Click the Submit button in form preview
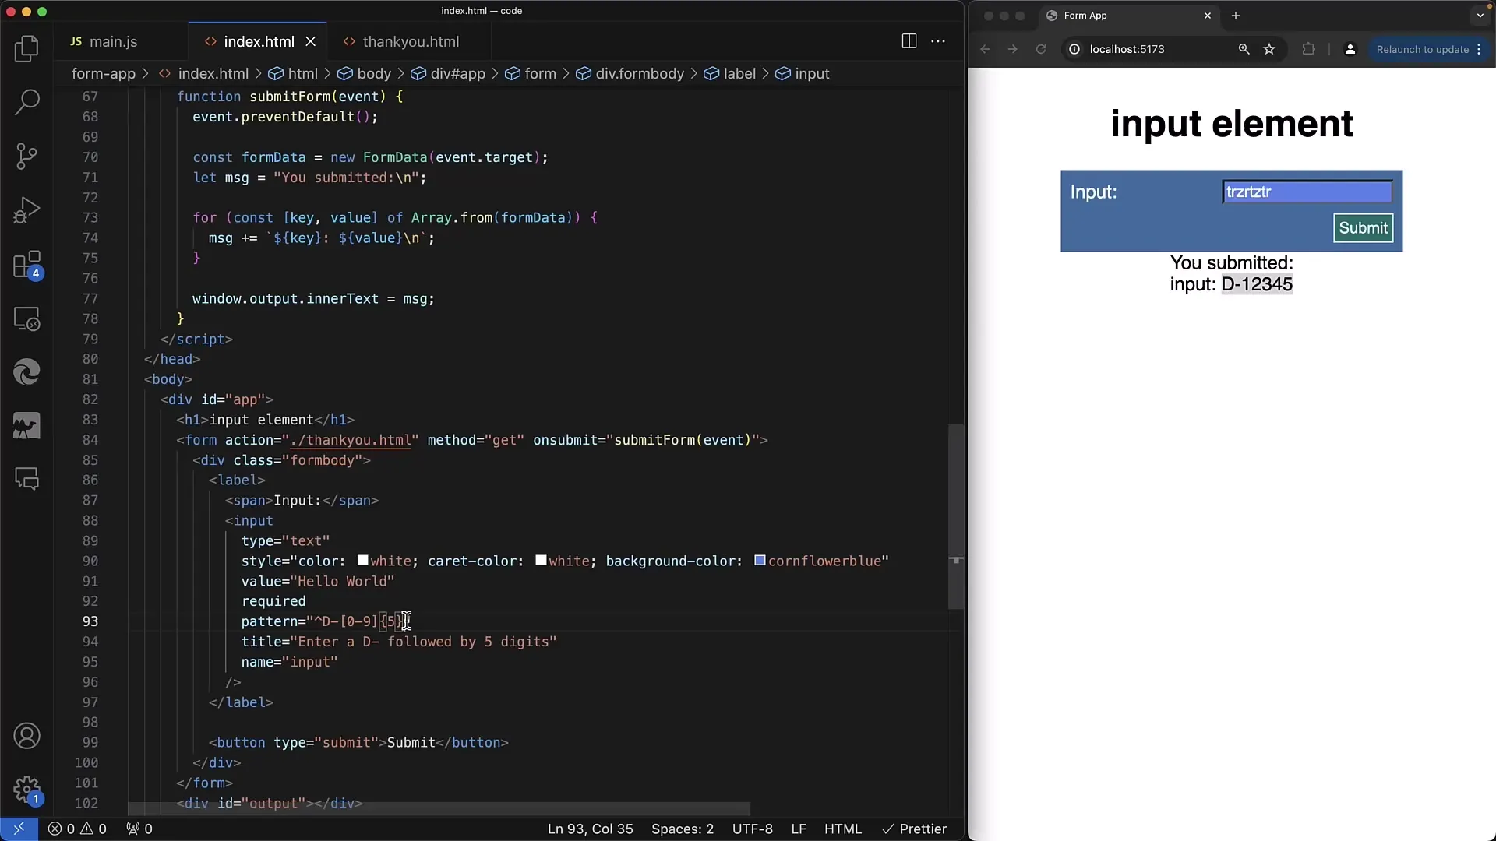The width and height of the screenshot is (1496, 841). pyautogui.click(x=1364, y=227)
